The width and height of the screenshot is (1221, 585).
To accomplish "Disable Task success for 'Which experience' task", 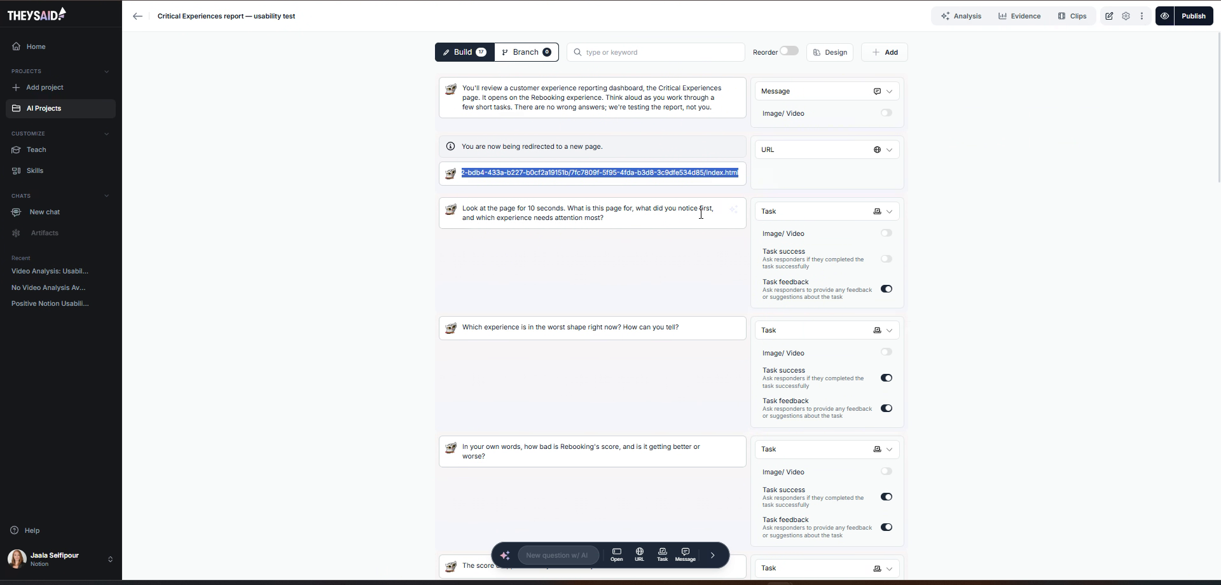I will point(886,378).
